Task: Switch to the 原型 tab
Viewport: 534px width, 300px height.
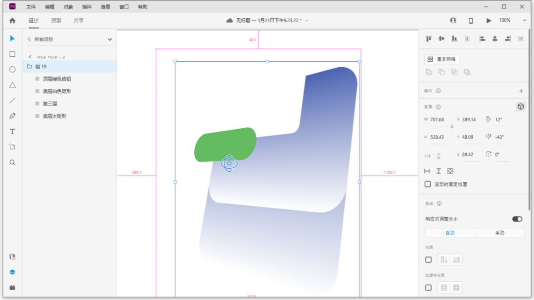Action: click(x=56, y=21)
